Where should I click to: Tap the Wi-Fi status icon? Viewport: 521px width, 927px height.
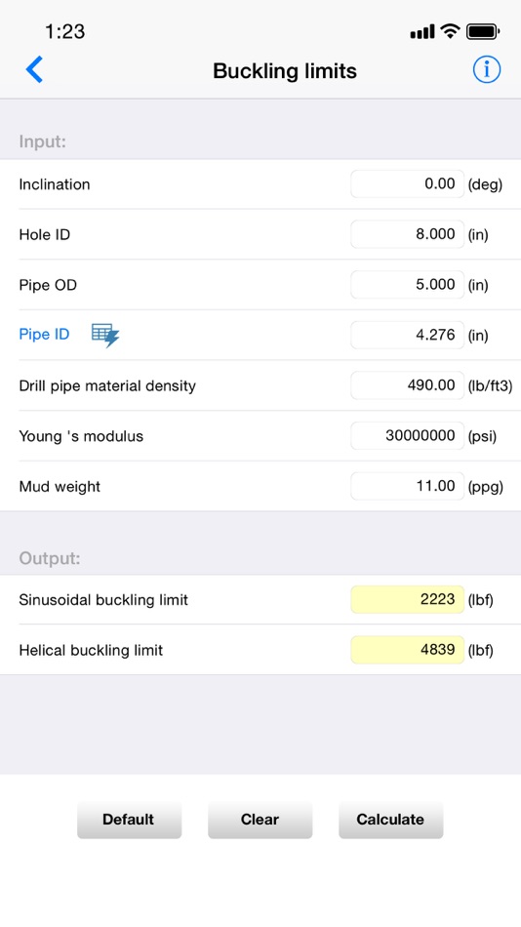[x=451, y=31]
